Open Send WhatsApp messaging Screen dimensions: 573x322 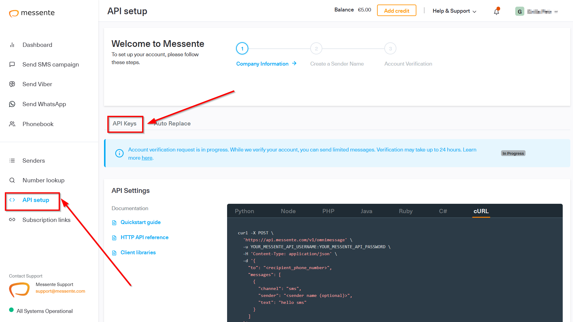(x=44, y=104)
